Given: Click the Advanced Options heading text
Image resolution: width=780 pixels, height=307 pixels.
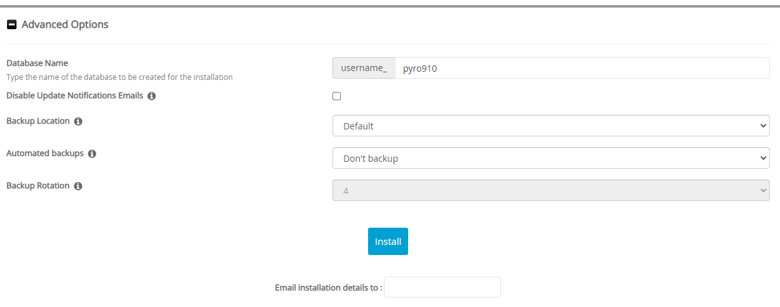Looking at the screenshot, I should pos(65,25).
